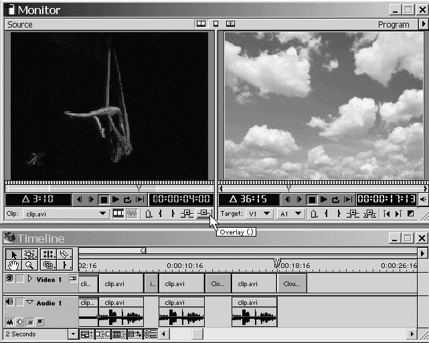Mute Audio 1 using the speaker icon

9,303
